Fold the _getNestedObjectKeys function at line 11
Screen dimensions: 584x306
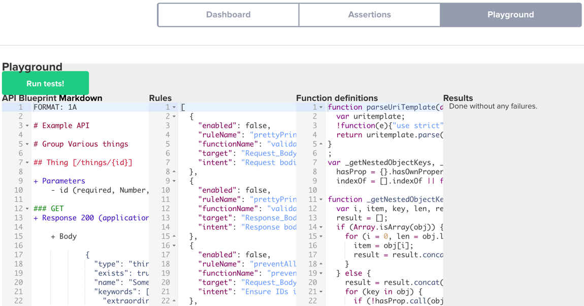(321, 199)
